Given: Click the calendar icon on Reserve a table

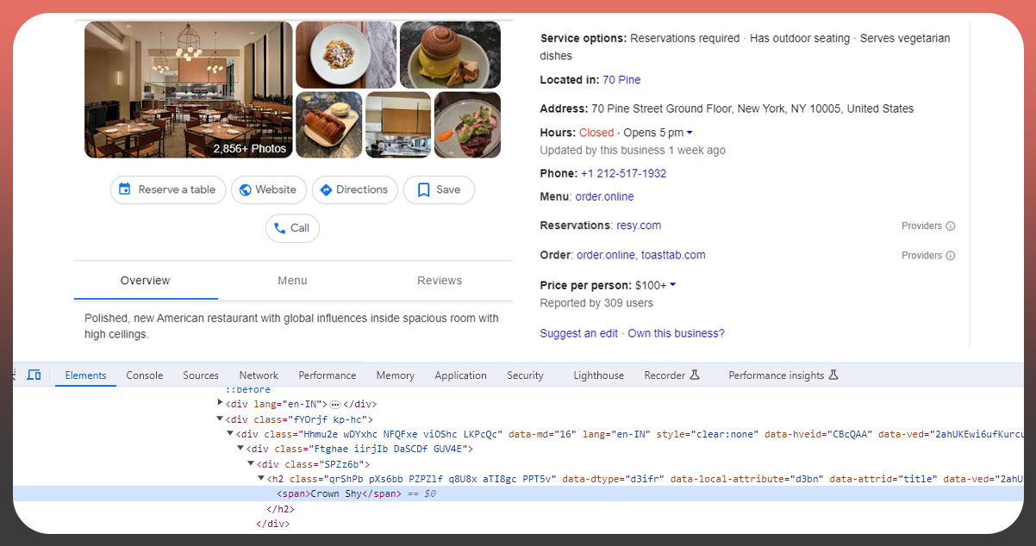Looking at the screenshot, I should pyautogui.click(x=125, y=189).
